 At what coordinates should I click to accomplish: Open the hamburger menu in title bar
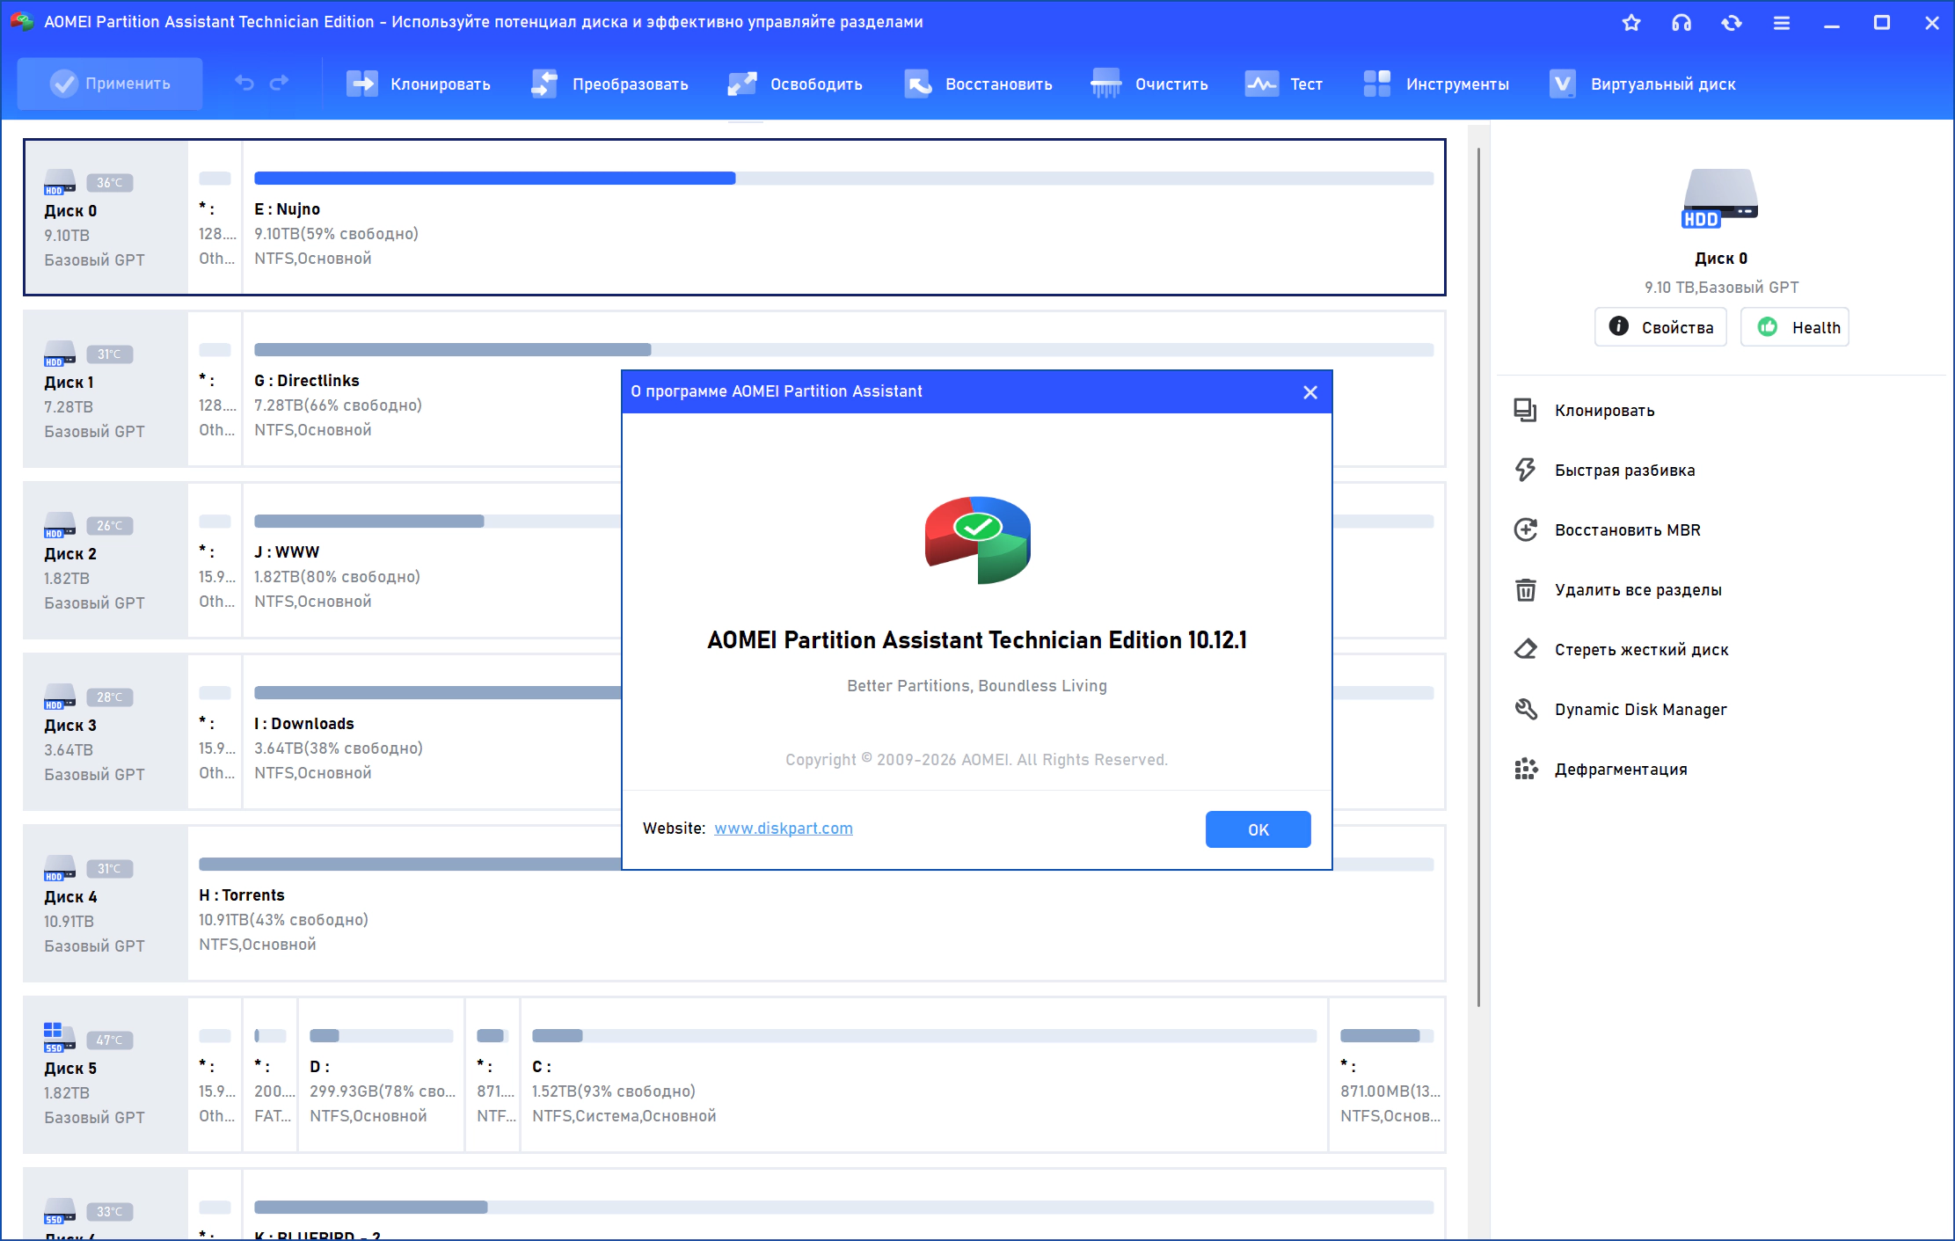coord(1782,23)
